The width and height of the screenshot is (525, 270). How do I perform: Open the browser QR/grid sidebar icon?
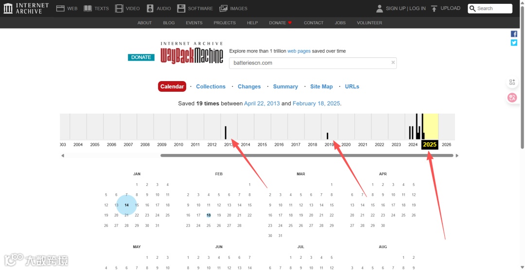[512, 82]
